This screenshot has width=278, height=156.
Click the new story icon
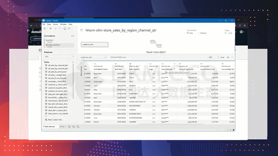78,127
